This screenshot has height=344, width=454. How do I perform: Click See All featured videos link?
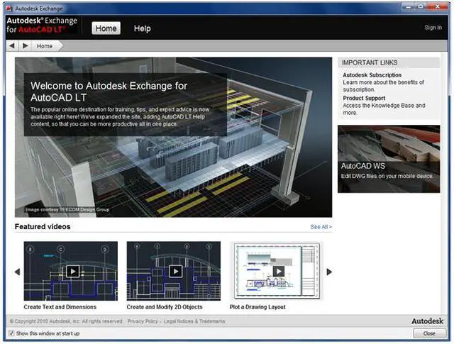(x=321, y=227)
